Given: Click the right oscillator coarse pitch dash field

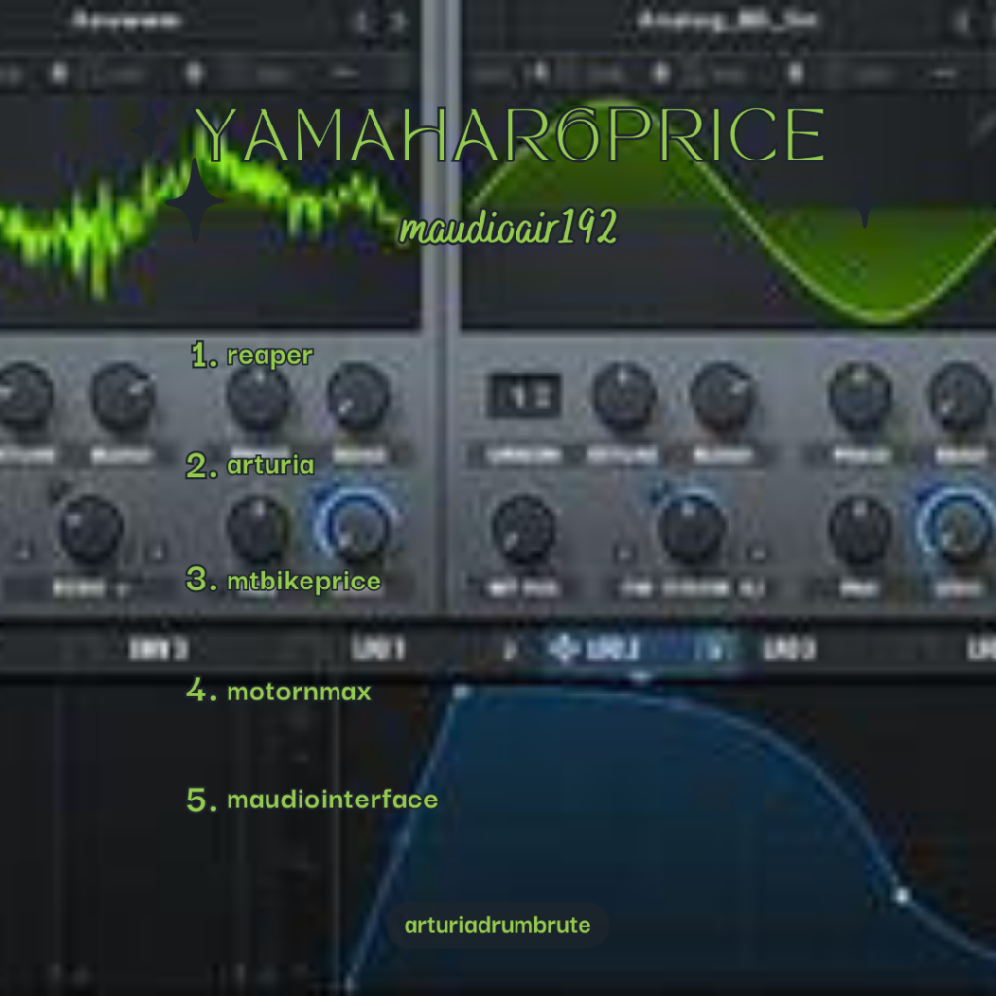Looking at the screenshot, I should pos(943,74).
